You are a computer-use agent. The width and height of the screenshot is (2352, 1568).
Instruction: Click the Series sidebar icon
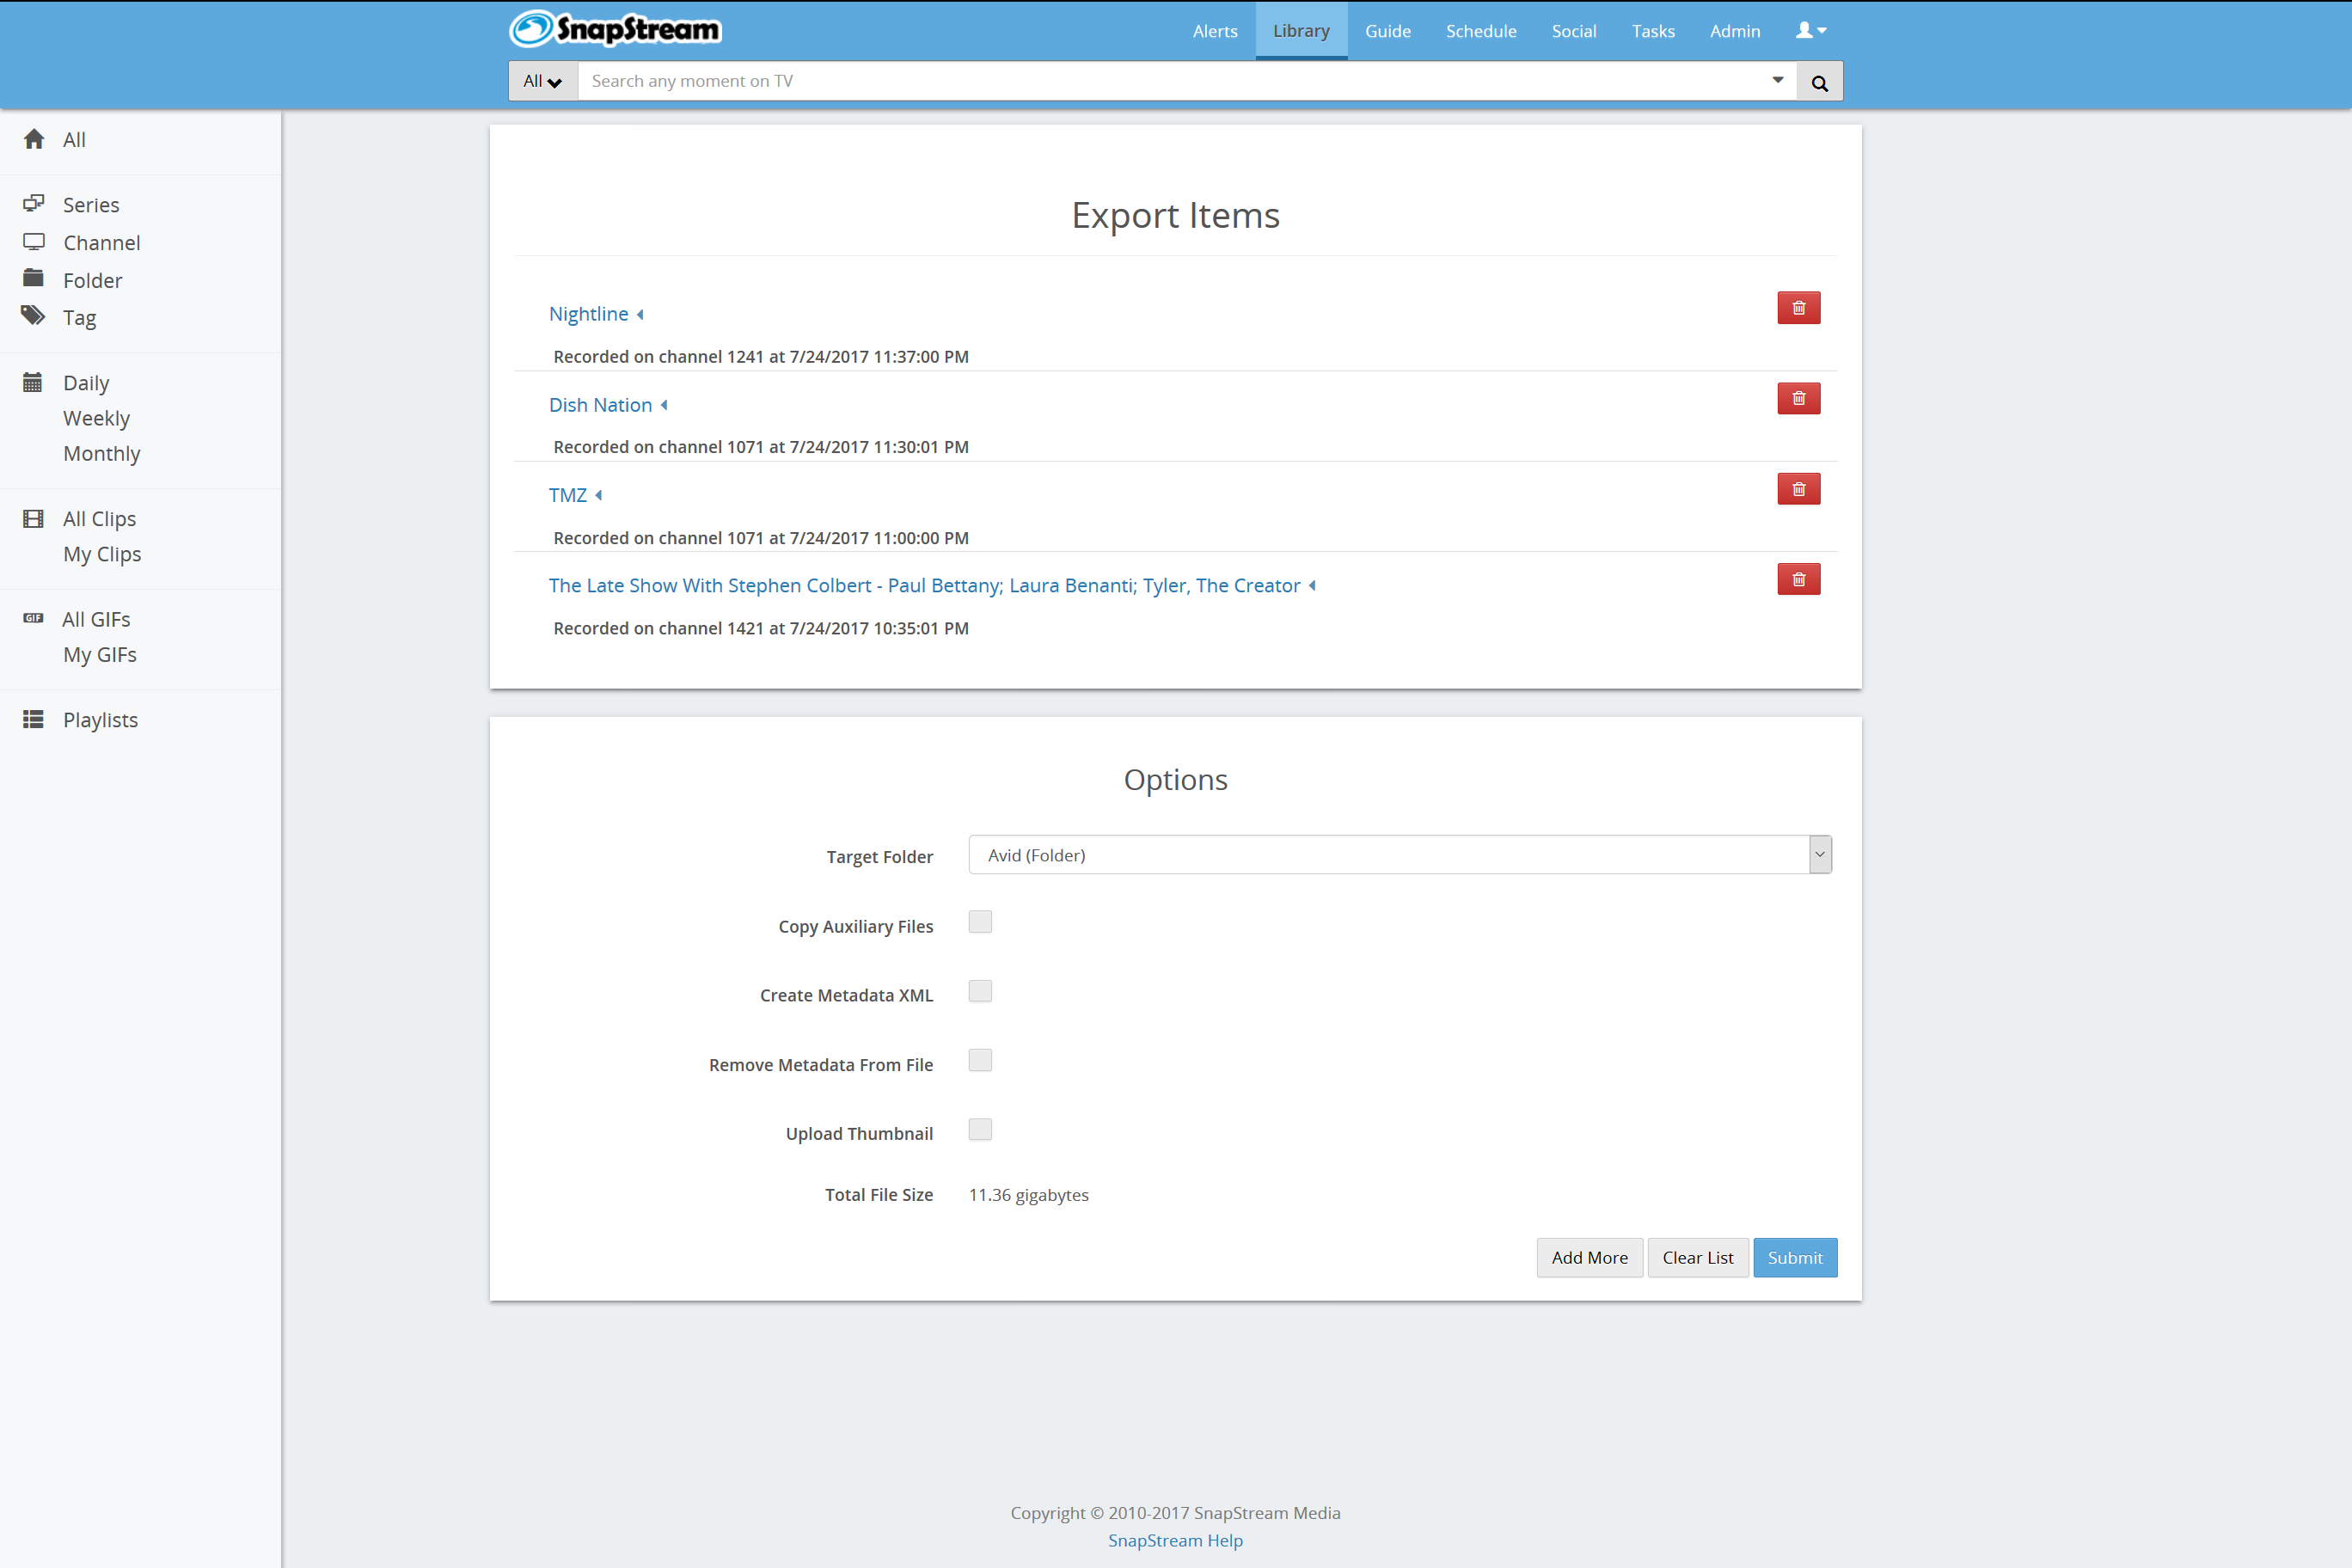coord(34,203)
